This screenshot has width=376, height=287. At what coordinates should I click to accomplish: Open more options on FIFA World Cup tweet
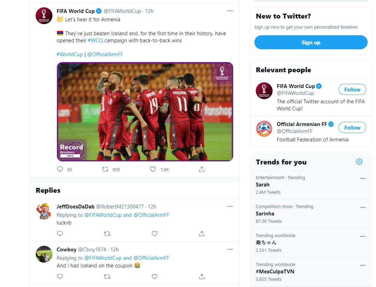230,11
